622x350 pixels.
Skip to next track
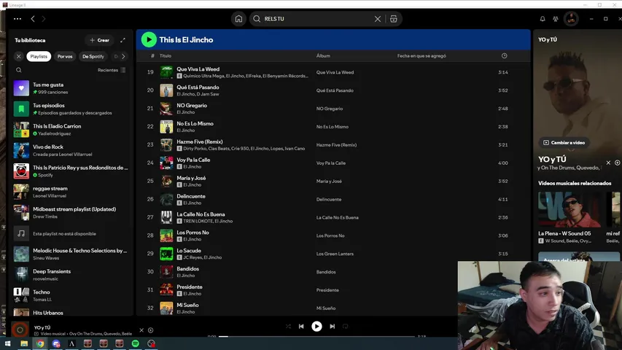(332, 326)
